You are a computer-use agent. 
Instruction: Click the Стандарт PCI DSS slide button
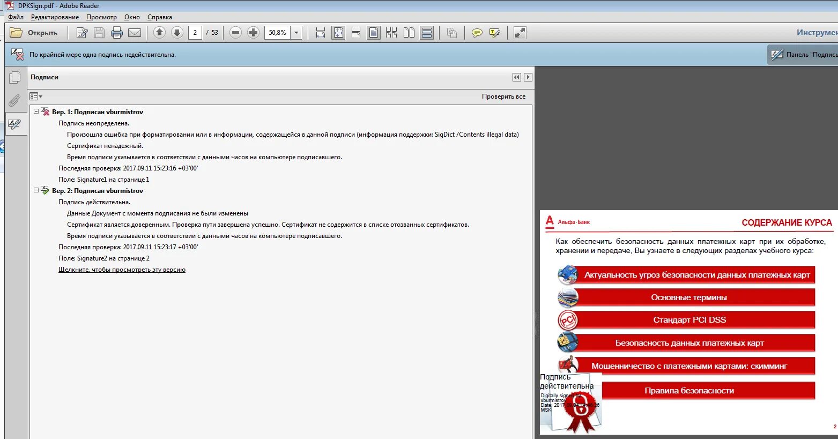coord(687,320)
